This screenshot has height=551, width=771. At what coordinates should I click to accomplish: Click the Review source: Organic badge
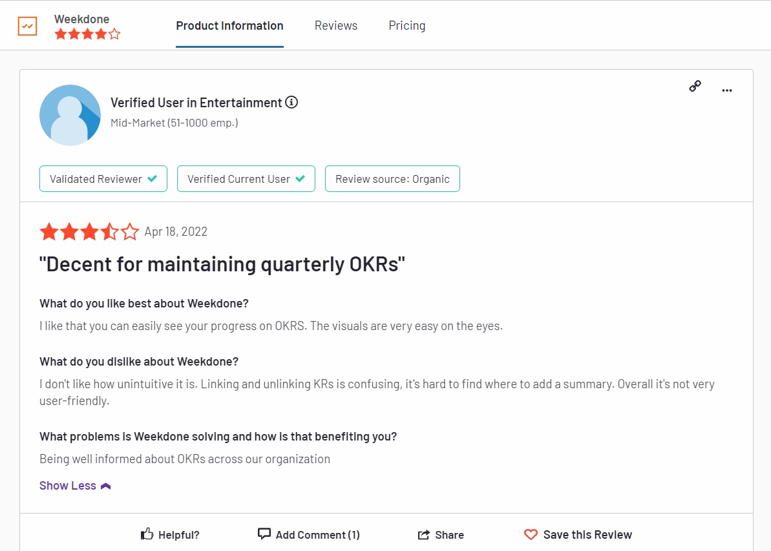coord(392,178)
